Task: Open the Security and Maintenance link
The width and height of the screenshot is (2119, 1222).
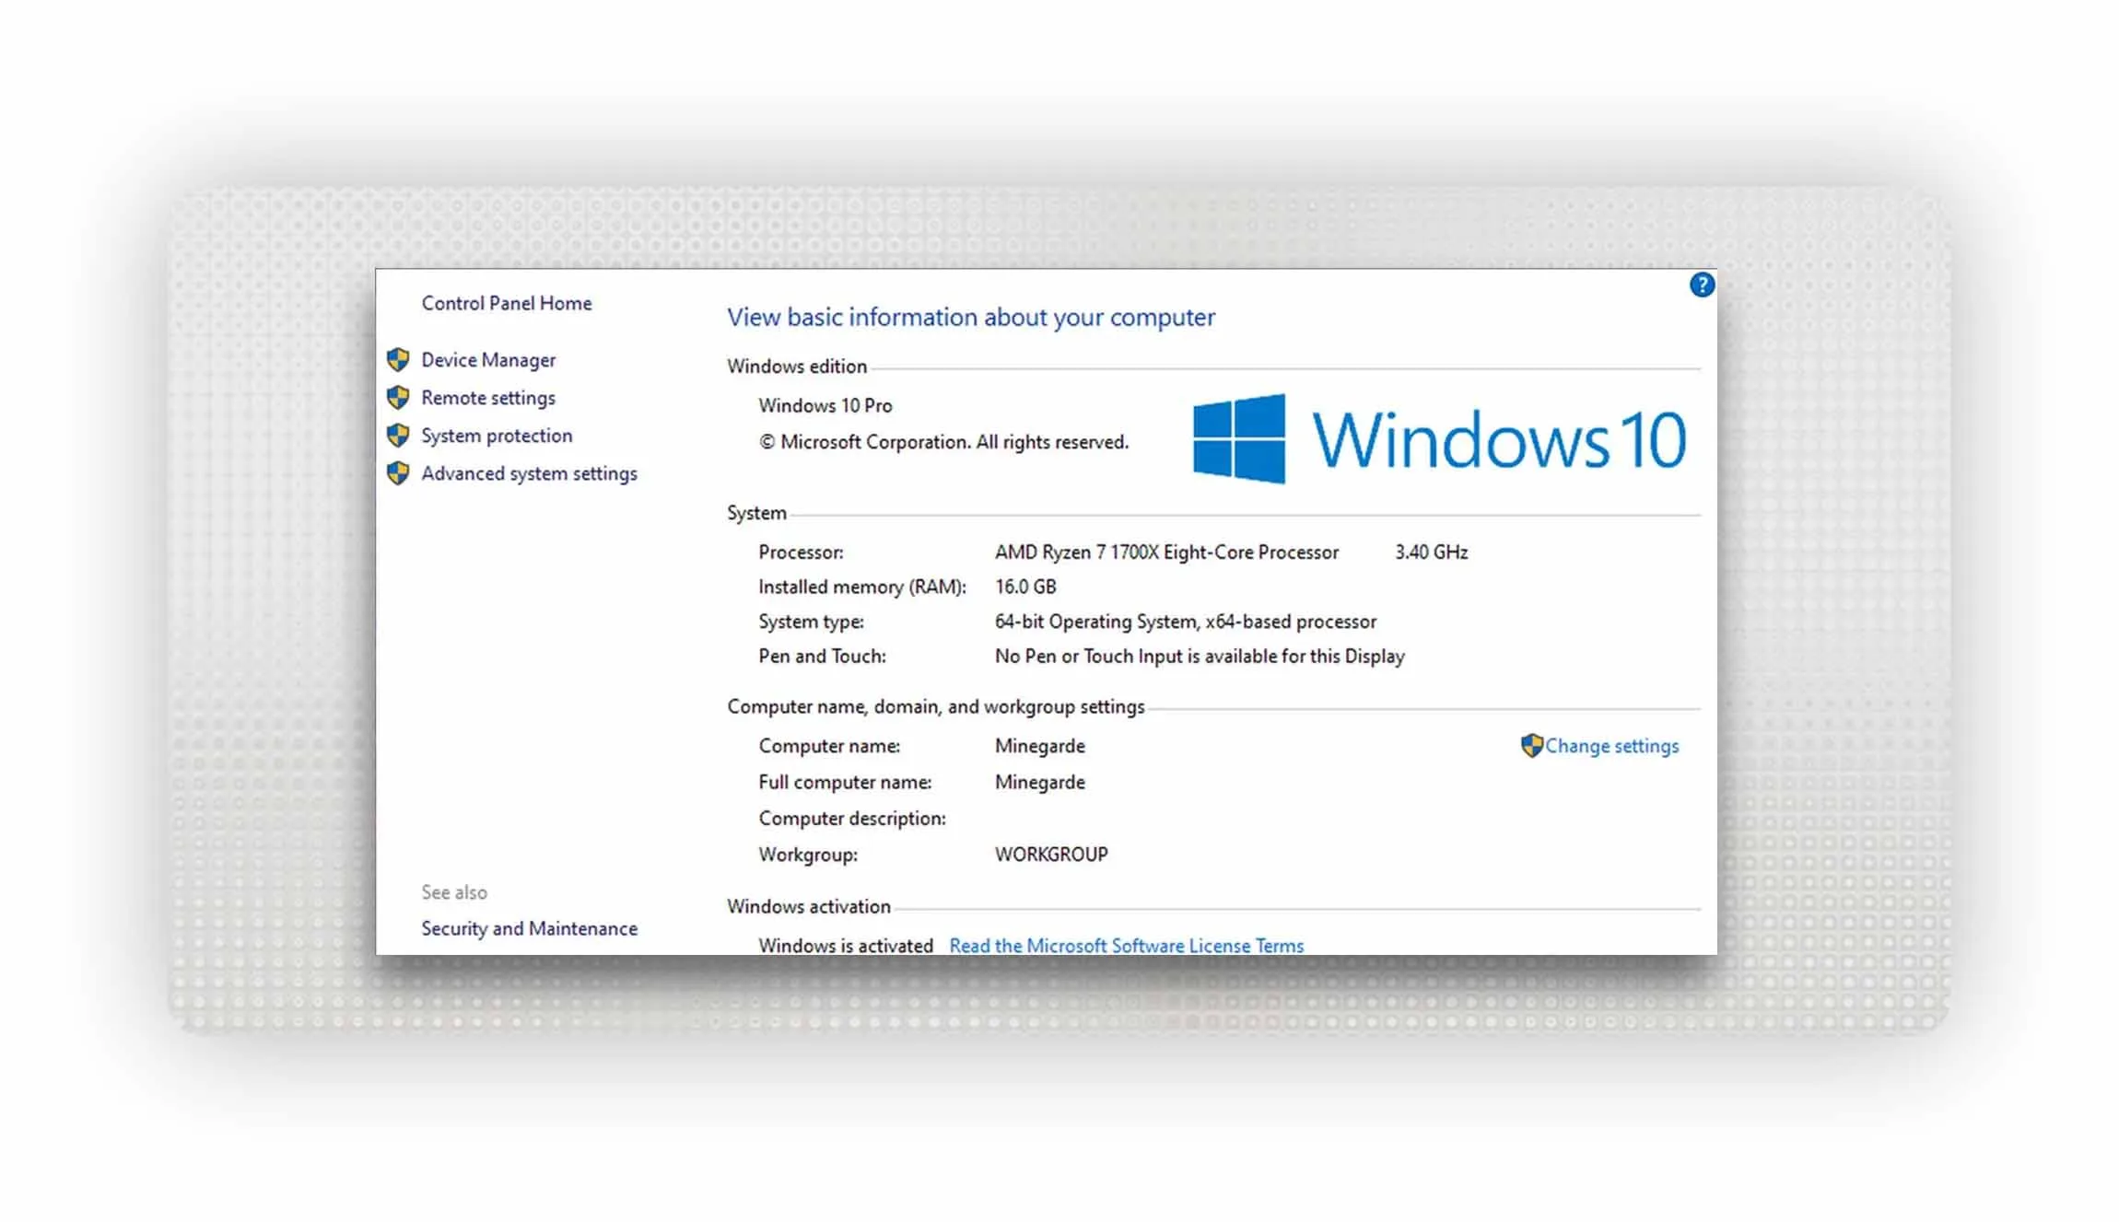Action: click(529, 928)
